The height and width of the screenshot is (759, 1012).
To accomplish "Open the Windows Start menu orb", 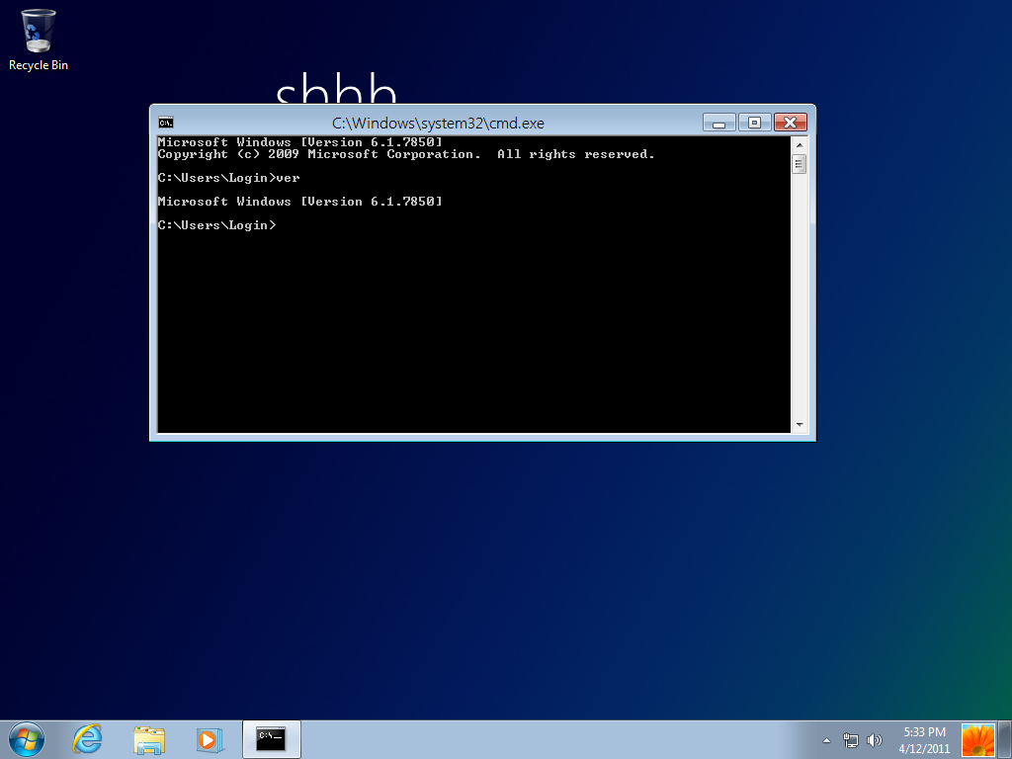I will point(27,739).
